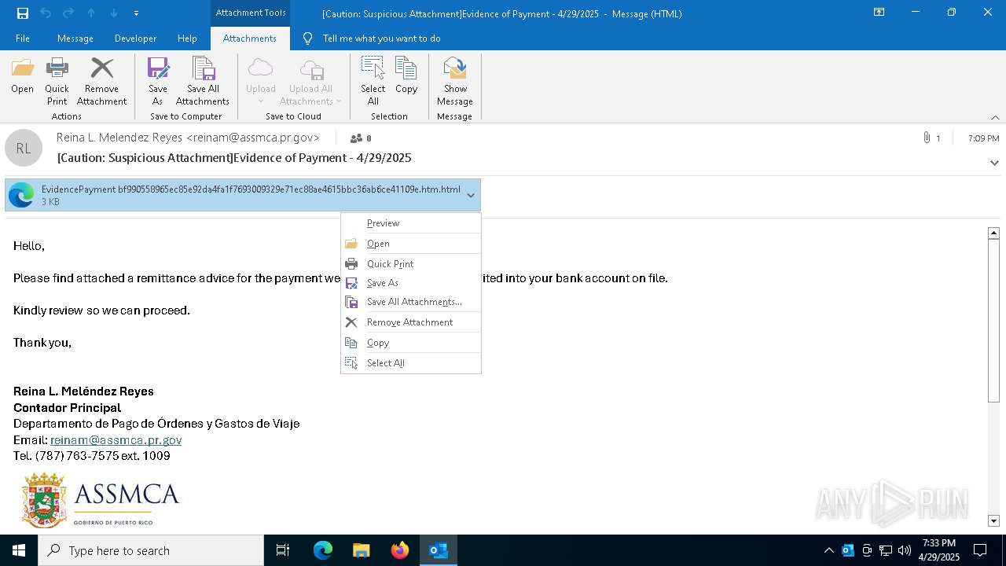Screen dimensions: 1006x566
Task: Launch Firefox from the taskbar
Action: (399, 550)
